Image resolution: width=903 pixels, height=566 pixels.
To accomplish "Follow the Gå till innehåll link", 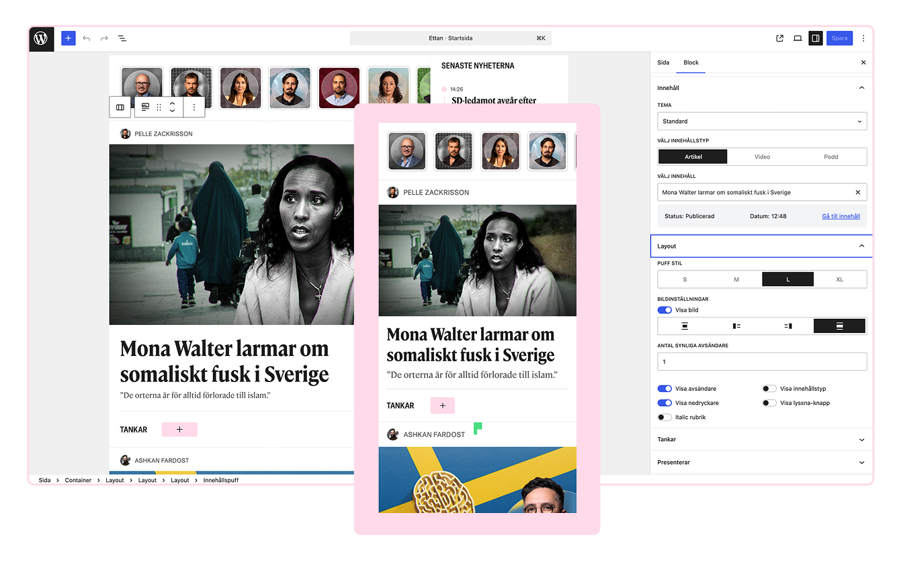I will point(841,216).
